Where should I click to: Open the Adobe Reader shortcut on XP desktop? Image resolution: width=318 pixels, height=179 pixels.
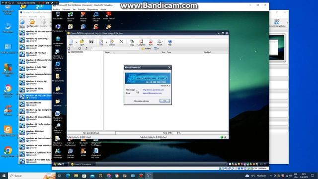(x=109, y=16)
